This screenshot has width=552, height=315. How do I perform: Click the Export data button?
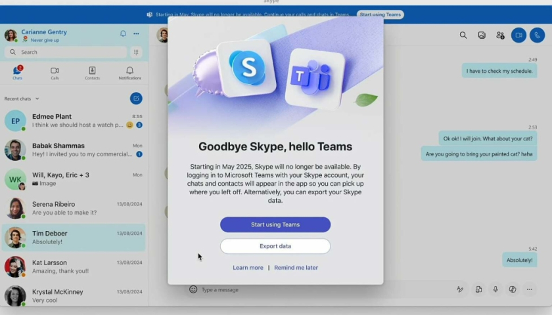tap(275, 246)
